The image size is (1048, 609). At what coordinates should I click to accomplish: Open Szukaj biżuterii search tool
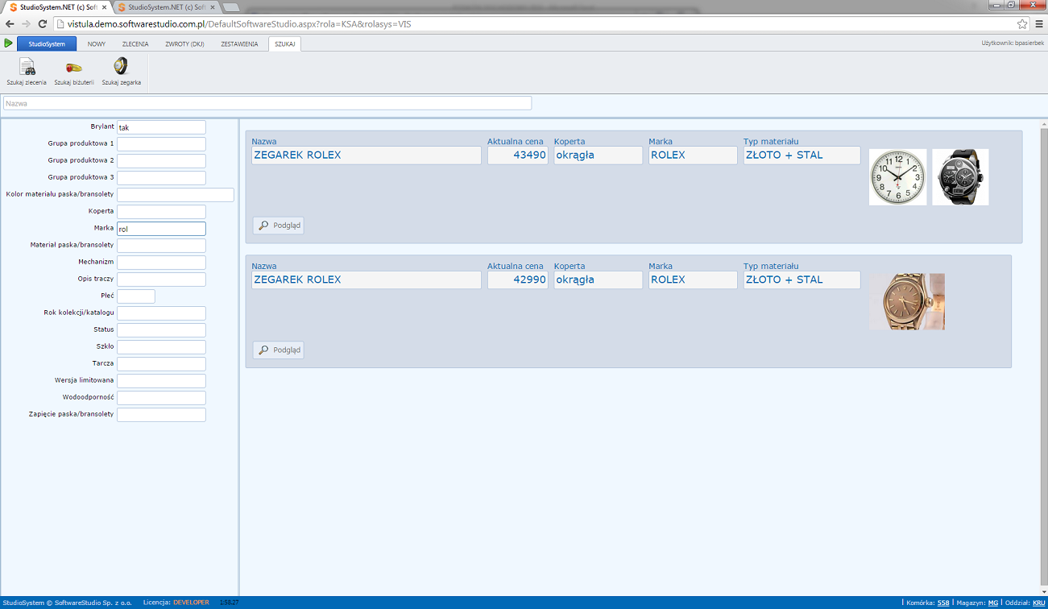(x=74, y=71)
